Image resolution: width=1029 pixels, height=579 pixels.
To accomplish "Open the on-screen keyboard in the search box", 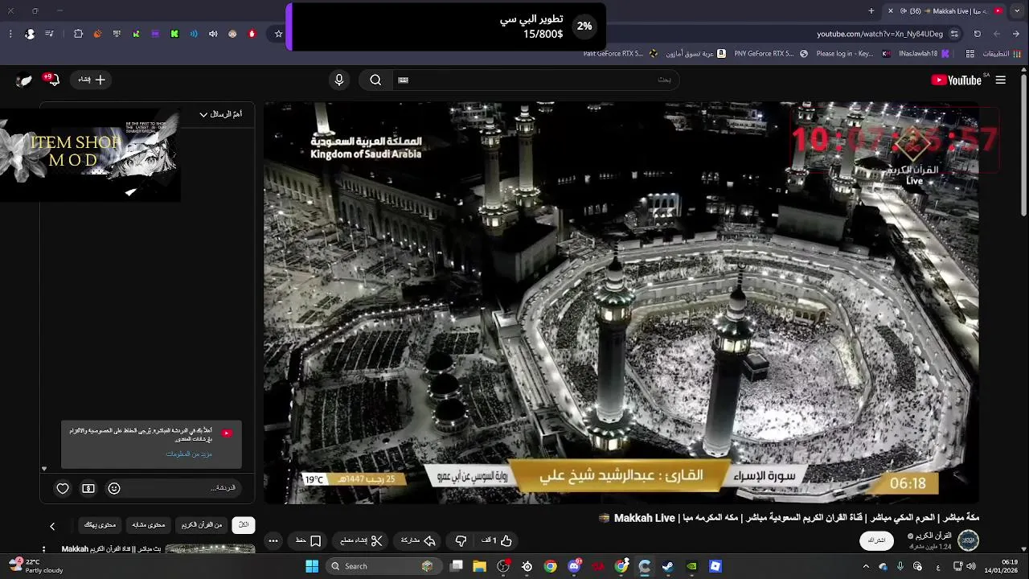I will pyautogui.click(x=404, y=80).
